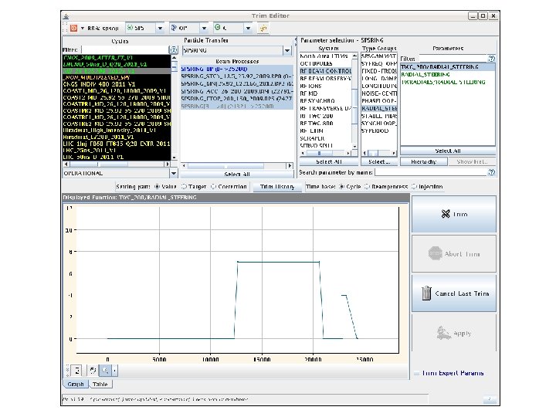Click the up arrow on the Cycles list scrollbar
556x417 pixels.
point(174,57)
